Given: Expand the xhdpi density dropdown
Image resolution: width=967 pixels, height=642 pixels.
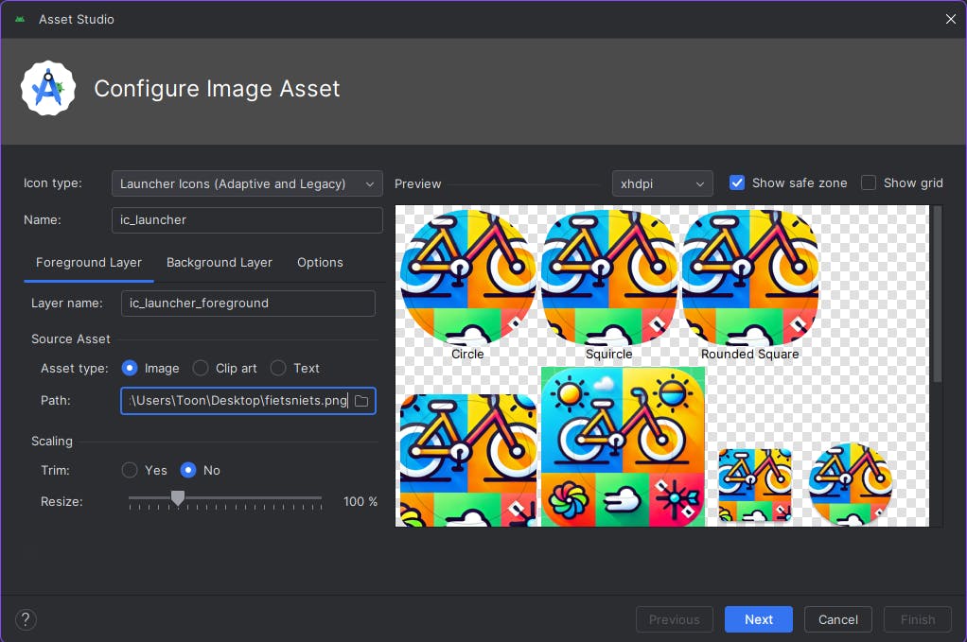Looking at the screenshot, I should [x=662, y=183].
